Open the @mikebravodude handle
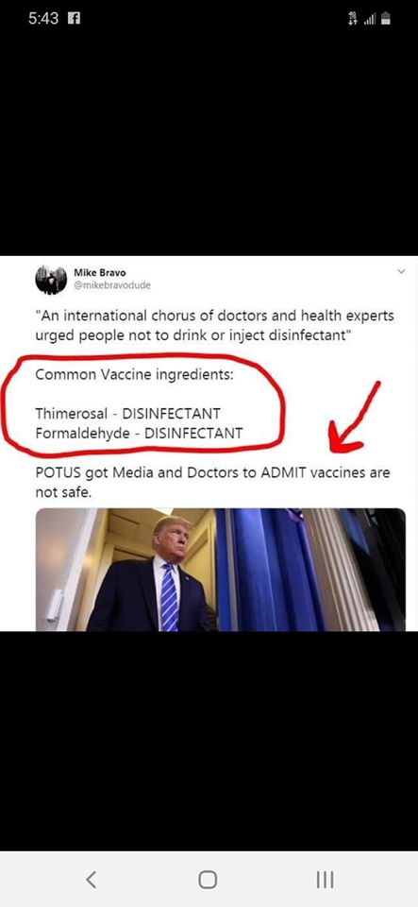The height and width of the screenshot is (907, 418). [112, 285]
